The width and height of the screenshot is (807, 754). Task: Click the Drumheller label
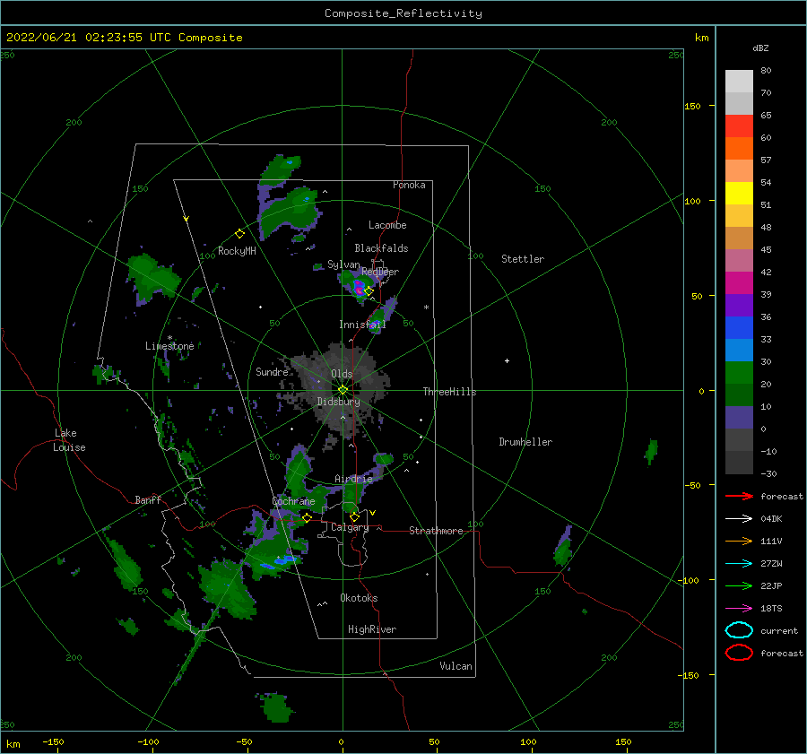(525, 442)
